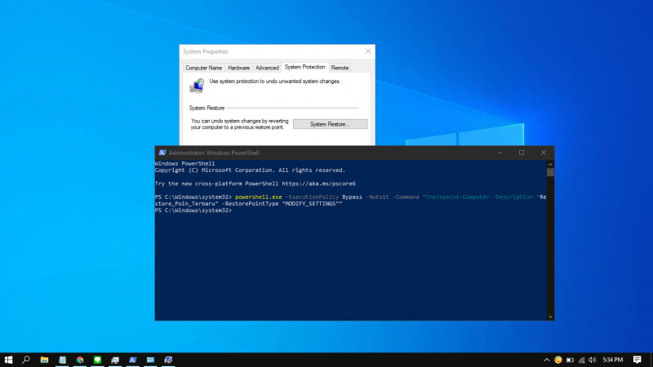Open the Remote tab in System Properties
653x367 pixels.
coord(340,68)
